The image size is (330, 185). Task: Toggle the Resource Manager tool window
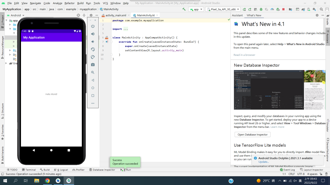point(2,48)
